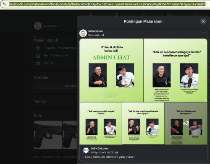Screen dimensions: 210x164
Task: Click 'Tinggal di Yogyakarta' detail text
Action: click(x=58, y=48)
